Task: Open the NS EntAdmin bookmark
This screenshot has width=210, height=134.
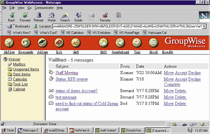Action: click(x=99, y=33)
